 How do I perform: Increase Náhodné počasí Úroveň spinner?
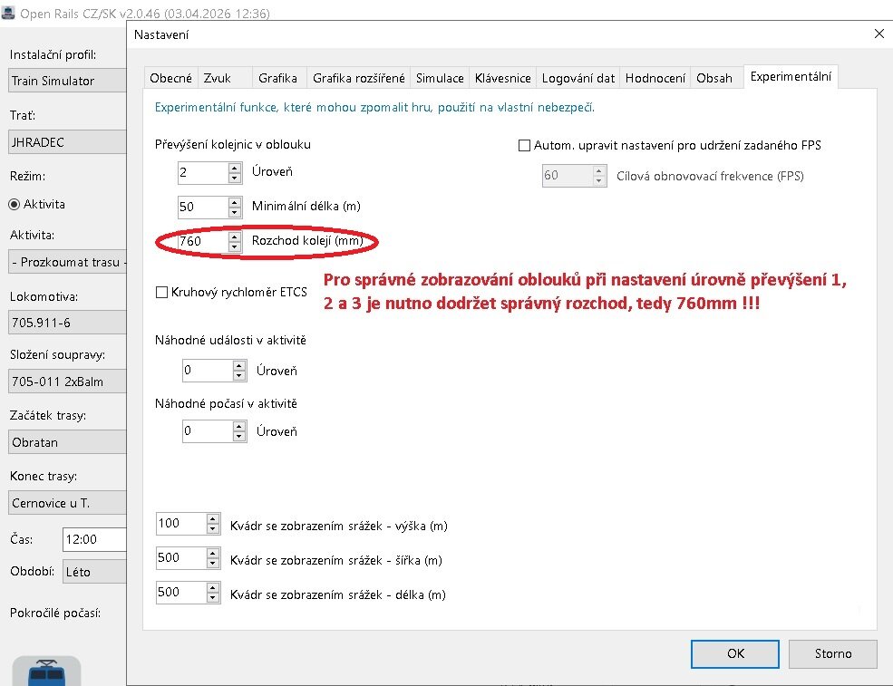(239, 426)
